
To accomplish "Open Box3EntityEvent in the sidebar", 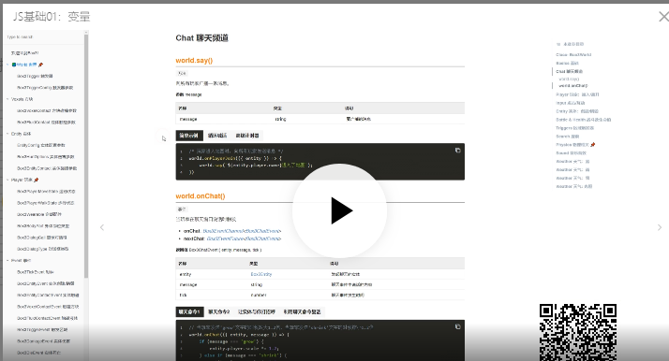I will coord(46,283).
